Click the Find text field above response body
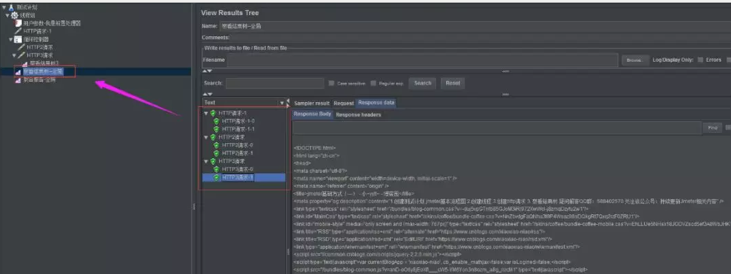Screen dimensions: 731x274 click(496, 127)
